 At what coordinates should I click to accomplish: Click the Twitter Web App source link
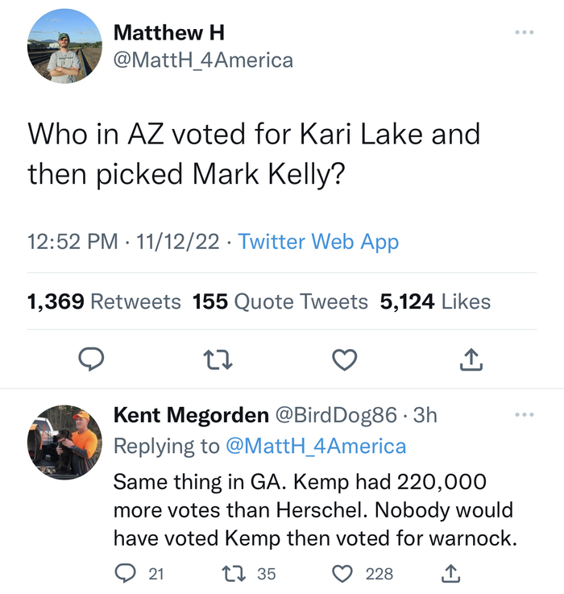(318, 241)
